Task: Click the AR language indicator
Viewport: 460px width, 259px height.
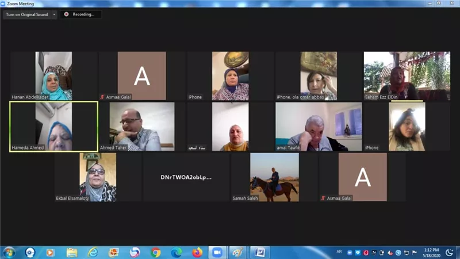Action: click(x=339, y=252)
